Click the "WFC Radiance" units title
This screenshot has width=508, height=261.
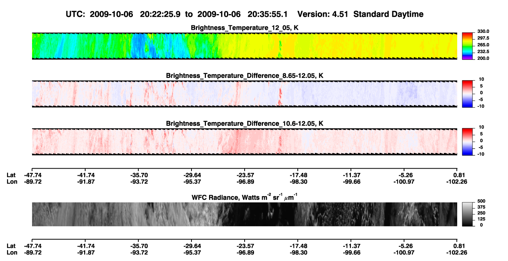tap(245, 197)
